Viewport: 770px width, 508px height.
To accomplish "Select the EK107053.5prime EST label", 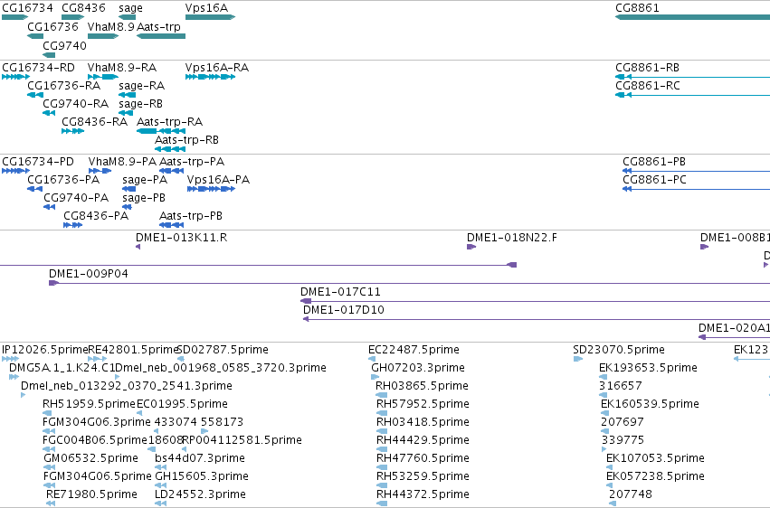I will [656, 459].
